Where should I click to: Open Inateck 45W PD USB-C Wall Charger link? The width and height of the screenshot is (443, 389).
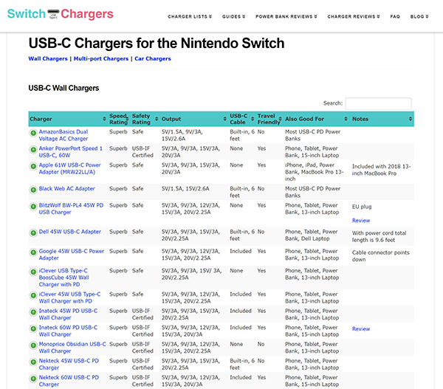pyautogui.click(x=68, y=314)
